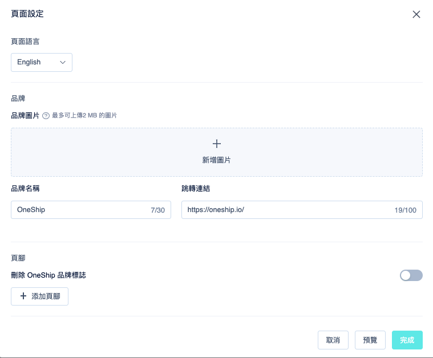Image resolution: width=433 pixels, height=358 pixels.
Task: Click the 預覽 button
Action: coord(370,340)
